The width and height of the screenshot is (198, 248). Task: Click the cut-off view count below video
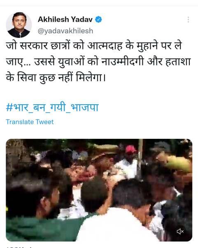[19, 247]
